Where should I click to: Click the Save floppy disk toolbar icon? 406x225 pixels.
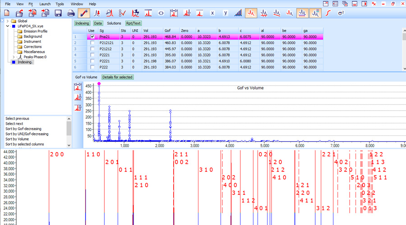tap(58, 13)
